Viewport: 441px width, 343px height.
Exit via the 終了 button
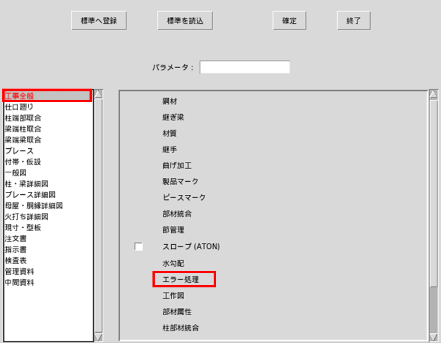pyautogui.click(x=354, y=20)
